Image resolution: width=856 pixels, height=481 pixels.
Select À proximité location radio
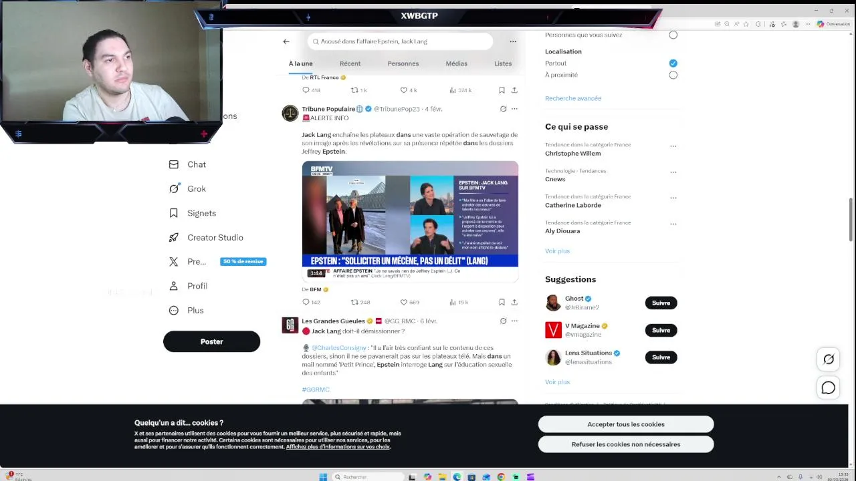673,75
